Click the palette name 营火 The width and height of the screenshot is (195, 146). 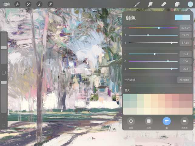coord(127,90)
